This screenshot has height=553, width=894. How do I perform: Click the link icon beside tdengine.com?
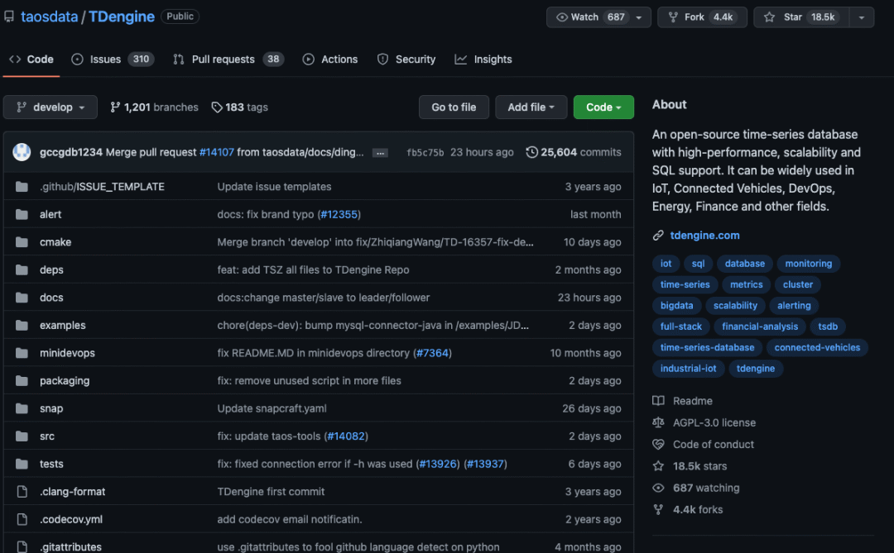658,236
